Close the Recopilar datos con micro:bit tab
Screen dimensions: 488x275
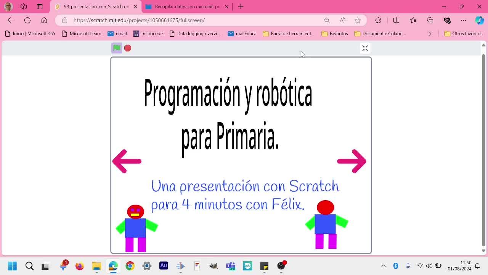coord(226,6)
